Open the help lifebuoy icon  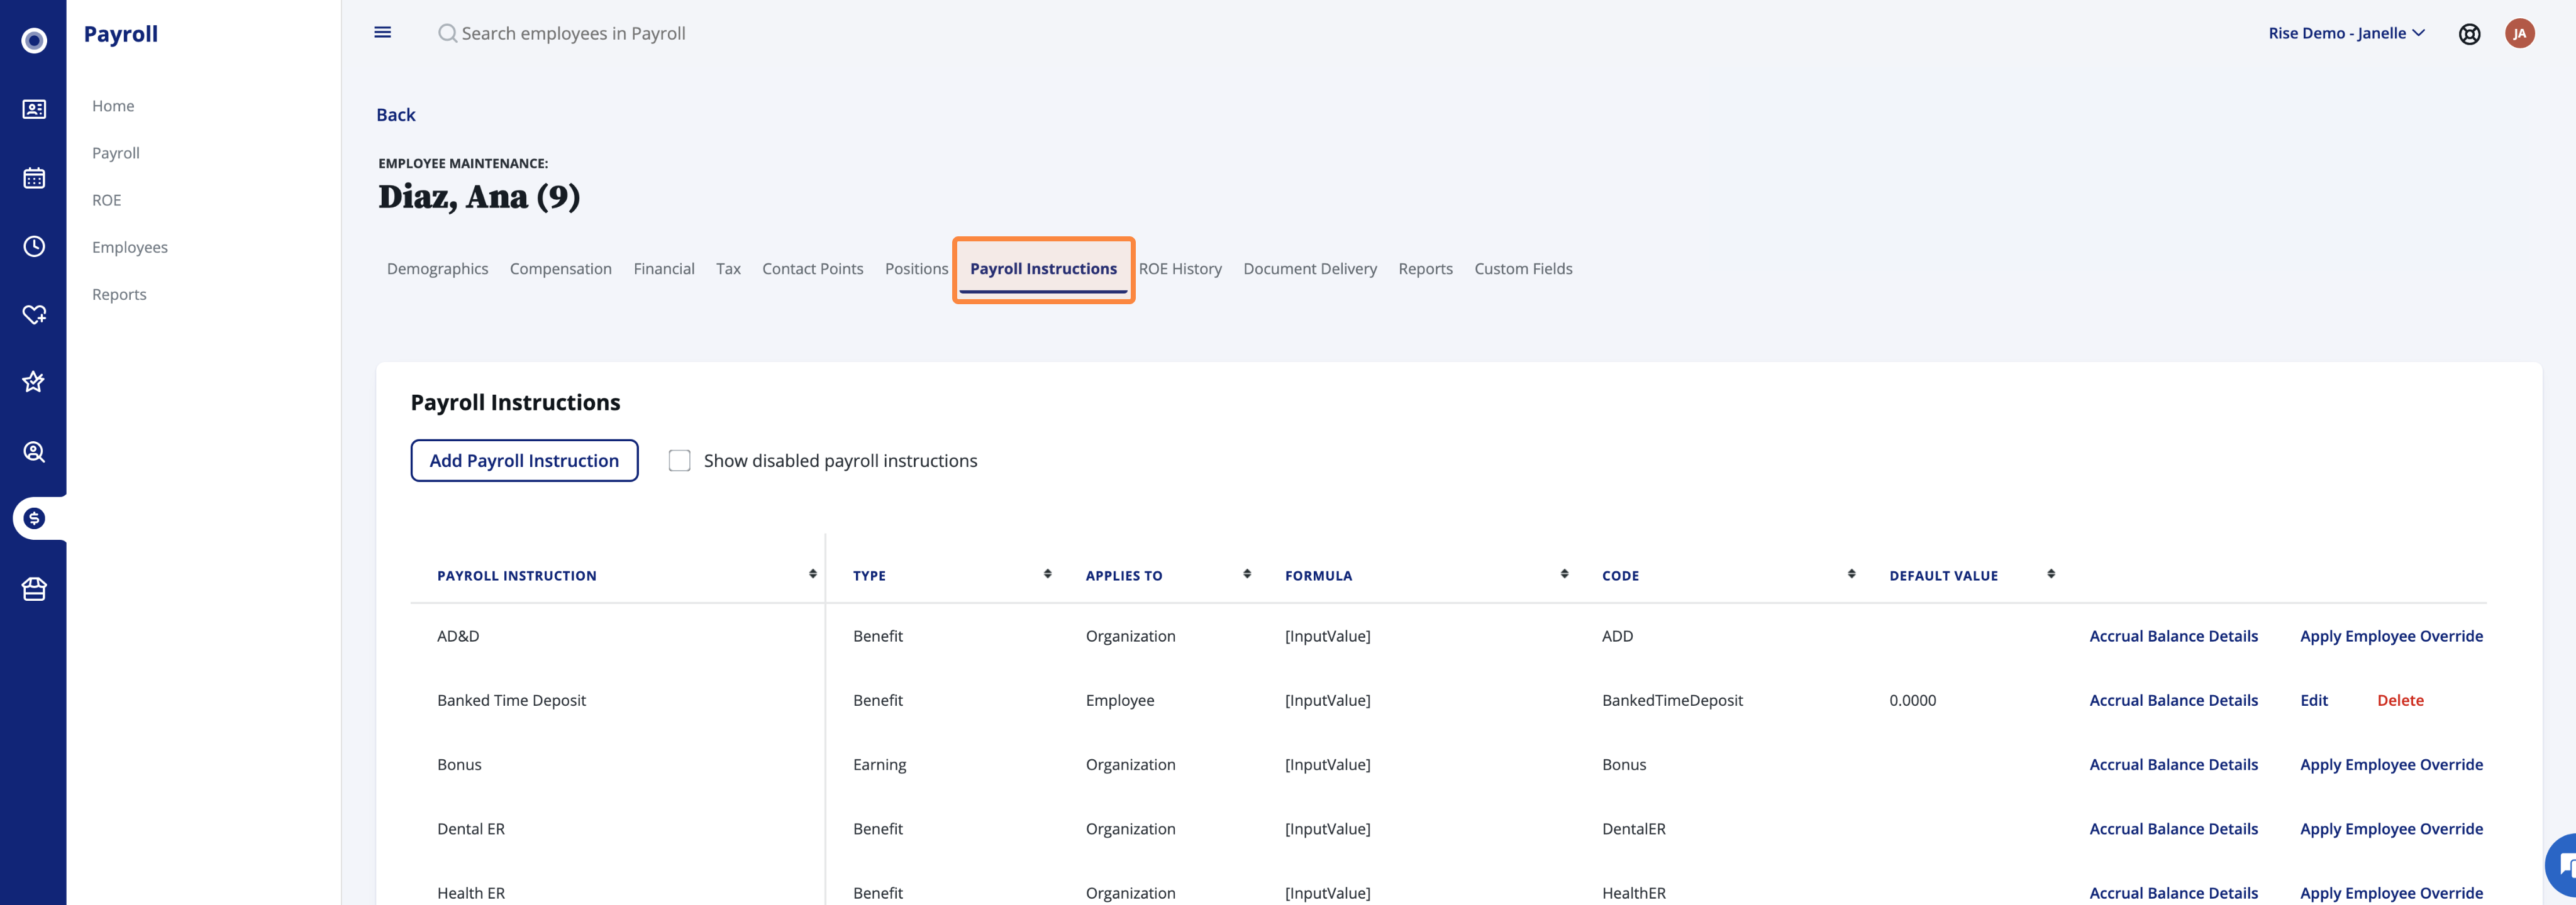2469,34
